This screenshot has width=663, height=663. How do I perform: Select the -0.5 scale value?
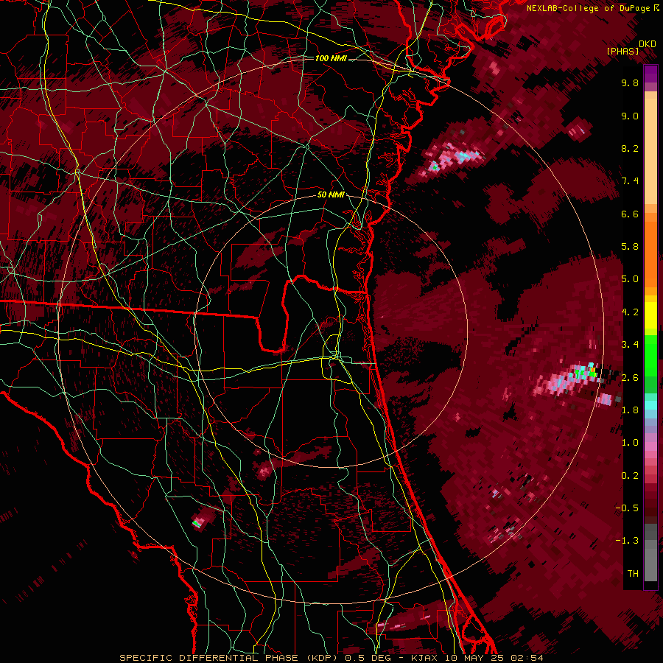627,508
